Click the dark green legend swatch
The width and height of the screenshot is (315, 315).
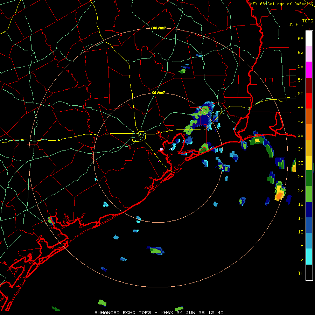click(x=309, y=178)
